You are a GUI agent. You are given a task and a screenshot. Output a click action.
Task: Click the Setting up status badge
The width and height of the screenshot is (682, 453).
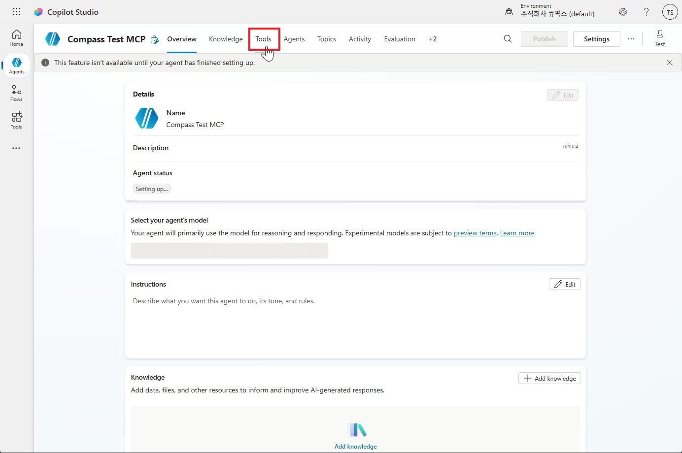point(152,189)
